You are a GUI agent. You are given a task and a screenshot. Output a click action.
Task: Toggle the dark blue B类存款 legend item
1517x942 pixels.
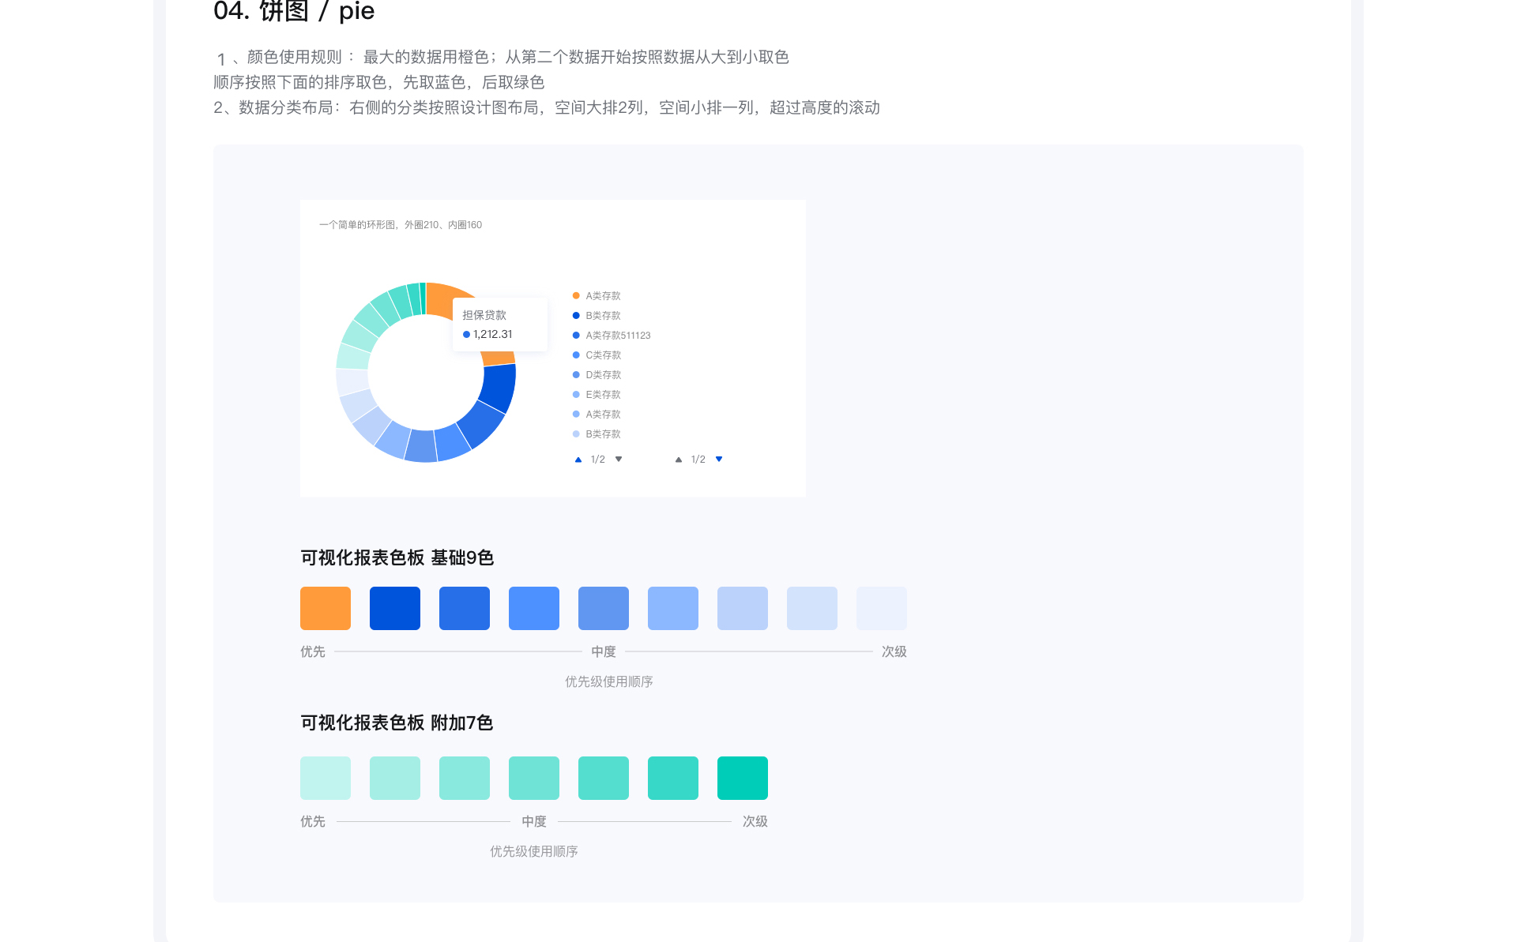click(x=602, y=316)
